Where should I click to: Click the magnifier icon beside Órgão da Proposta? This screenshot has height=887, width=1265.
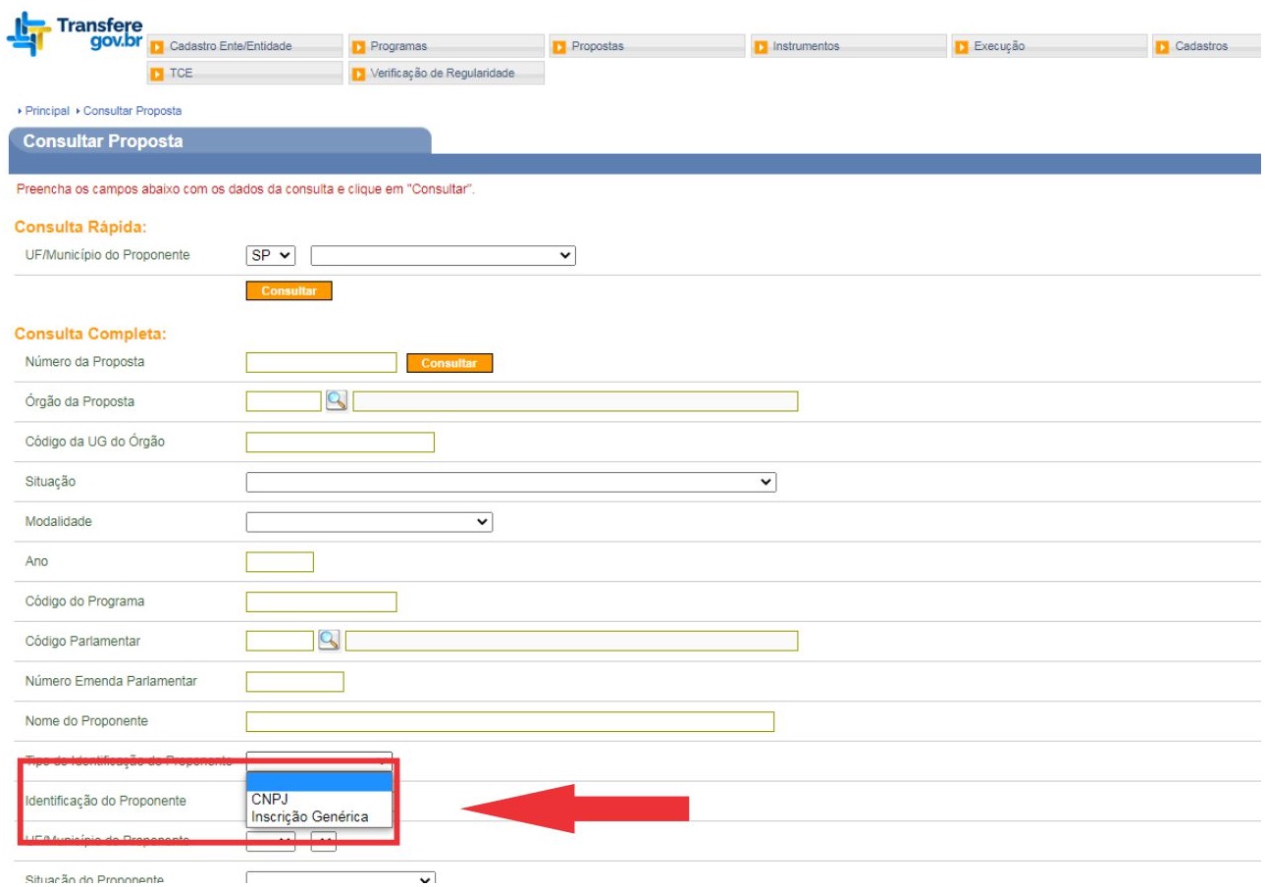pos(337,400)
